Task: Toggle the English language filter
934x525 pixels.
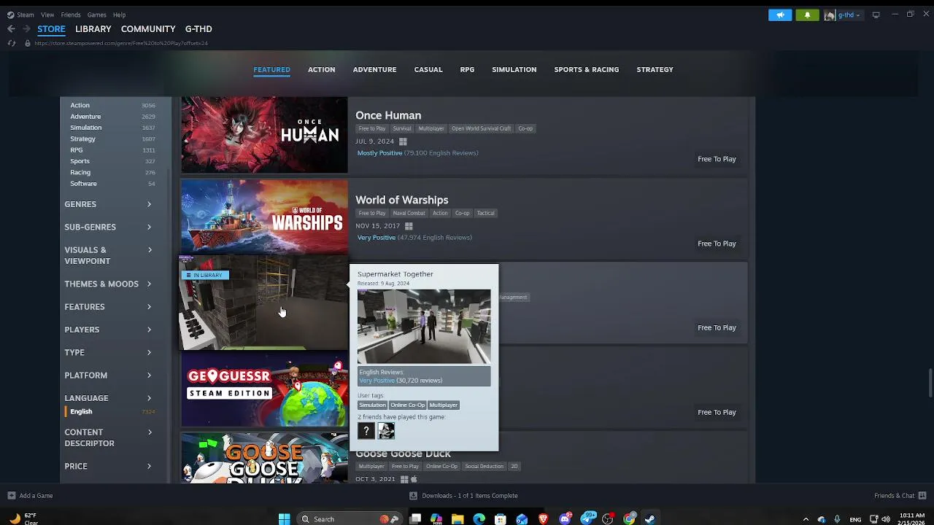Action: pyautogui.click(x=81, y=411)
